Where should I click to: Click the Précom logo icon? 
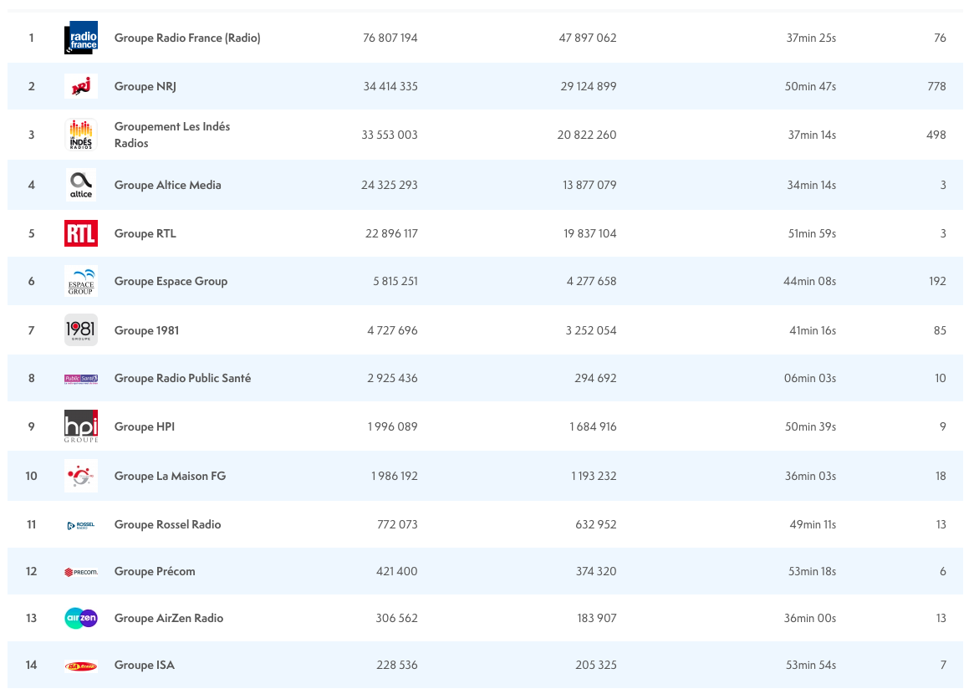click(81, 572)
